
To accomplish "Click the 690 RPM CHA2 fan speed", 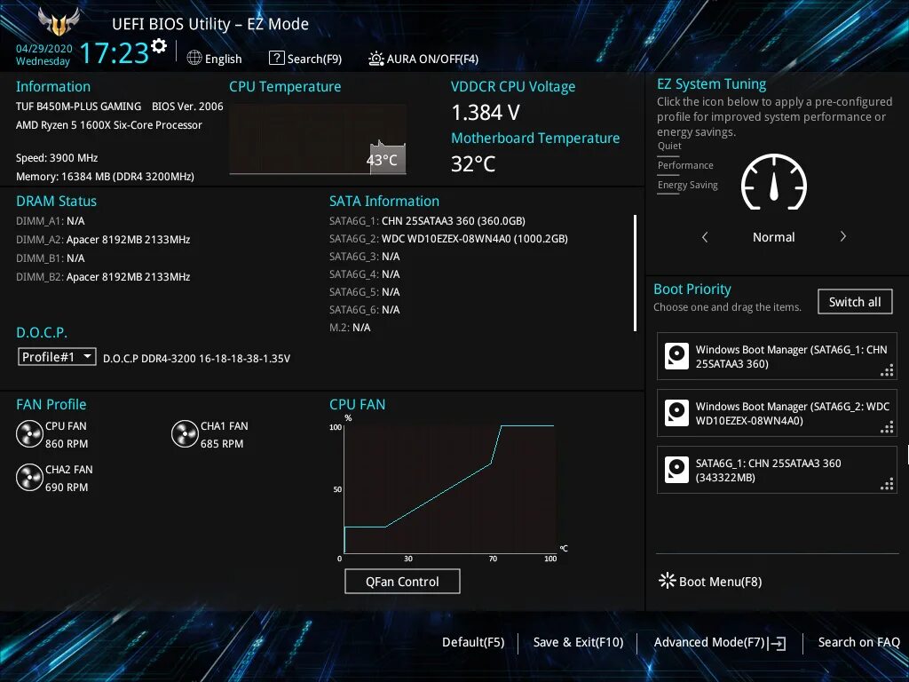I will pyautogui.click(x=67, y=488).
